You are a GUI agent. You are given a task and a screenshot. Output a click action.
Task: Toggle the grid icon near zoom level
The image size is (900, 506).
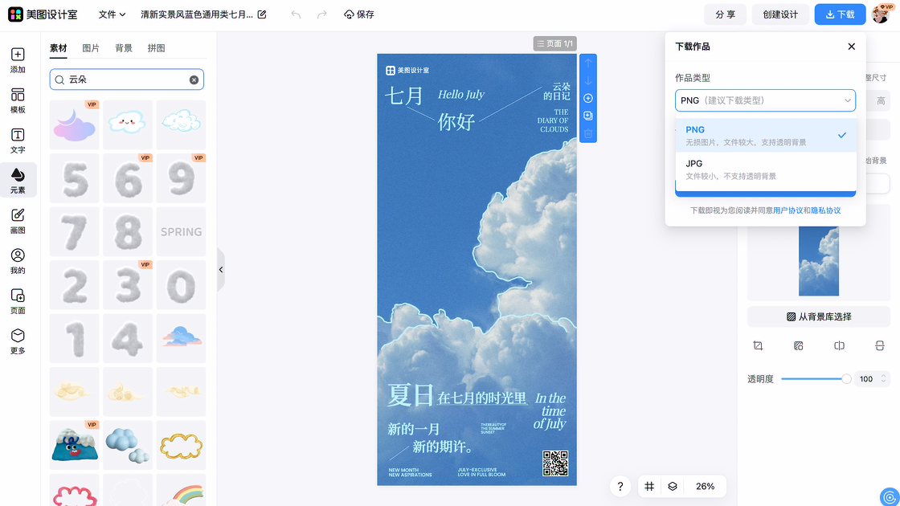649,486
